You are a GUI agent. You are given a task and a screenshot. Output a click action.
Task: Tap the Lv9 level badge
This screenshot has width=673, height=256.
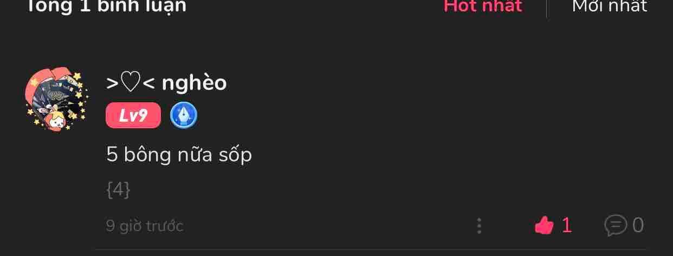click(x=133, y=115)
